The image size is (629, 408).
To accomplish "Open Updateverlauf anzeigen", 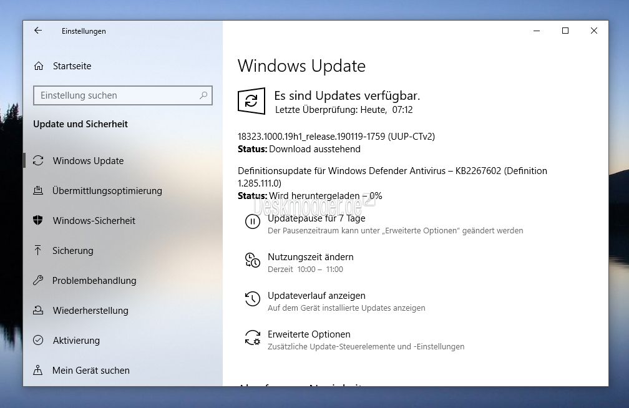I will click(316, 296).
